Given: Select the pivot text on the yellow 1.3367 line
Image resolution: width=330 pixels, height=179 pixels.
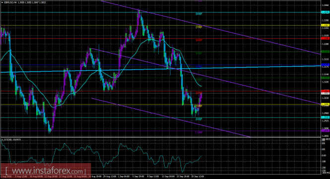Looking at the screenshot, I should coord(199,27).
